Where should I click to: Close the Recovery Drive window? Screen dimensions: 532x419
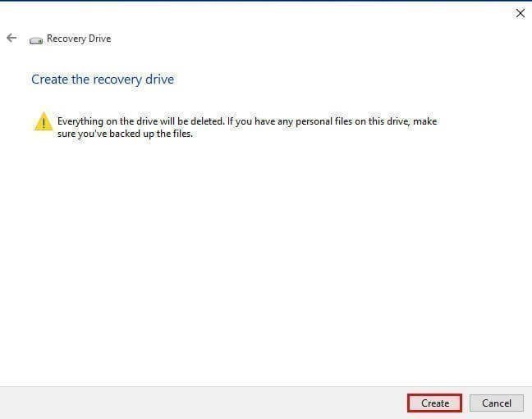coord(521,13)
